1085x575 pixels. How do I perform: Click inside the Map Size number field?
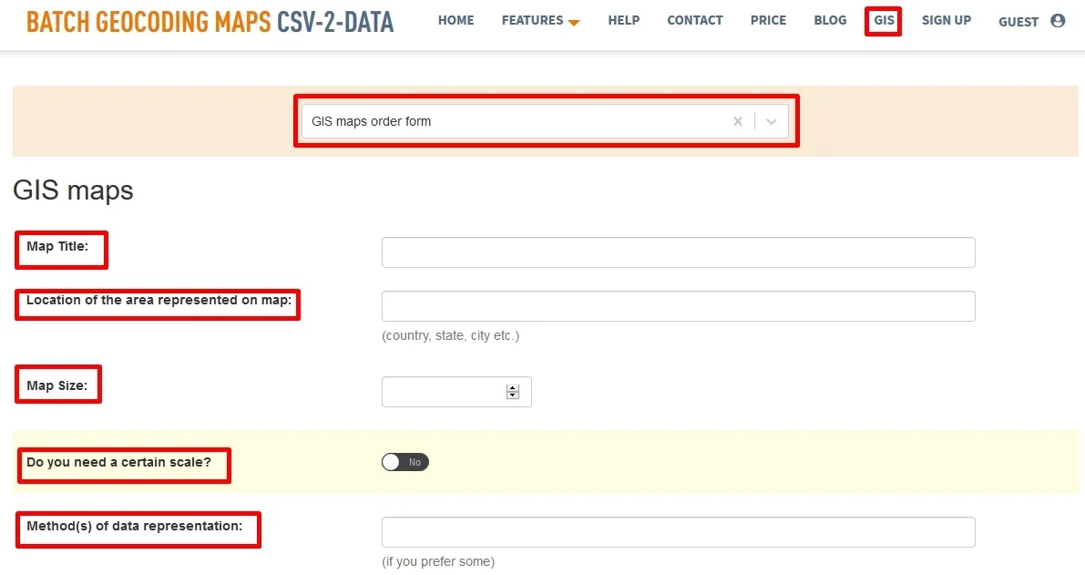(x=444, y=392)
